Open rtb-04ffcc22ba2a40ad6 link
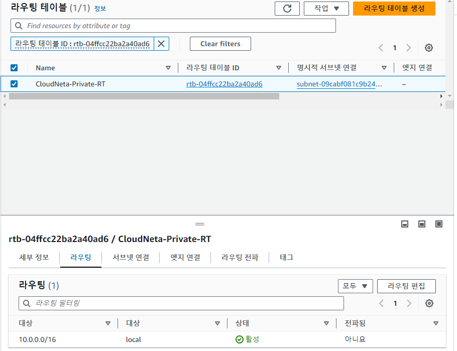 click(x=224, y=84)
